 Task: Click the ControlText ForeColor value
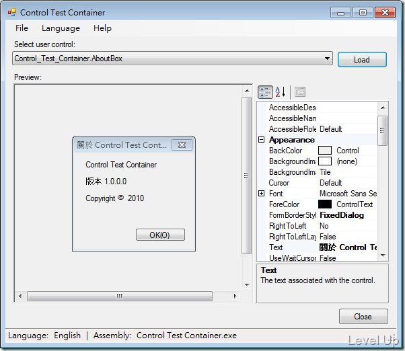coord(355,204)
